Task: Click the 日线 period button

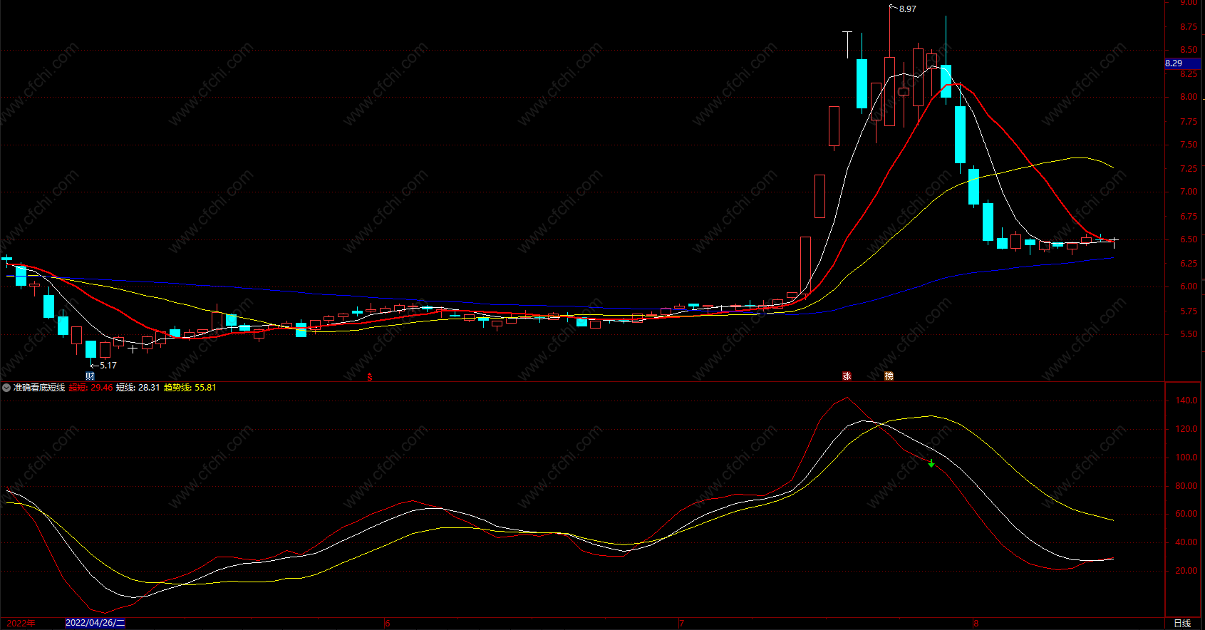Action: pyautogui.click(x=1182, y=623)
